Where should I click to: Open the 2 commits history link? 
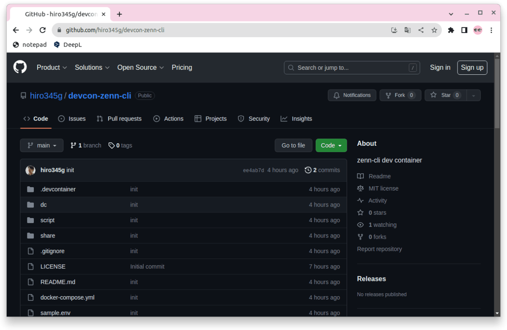tap(322, 170)
